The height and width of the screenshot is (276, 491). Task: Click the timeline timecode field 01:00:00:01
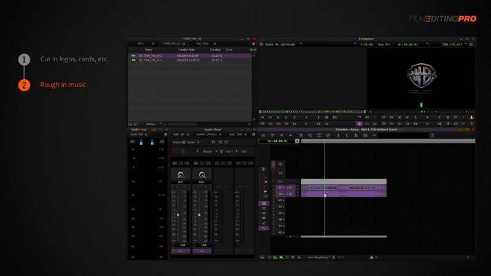(278, 141)
